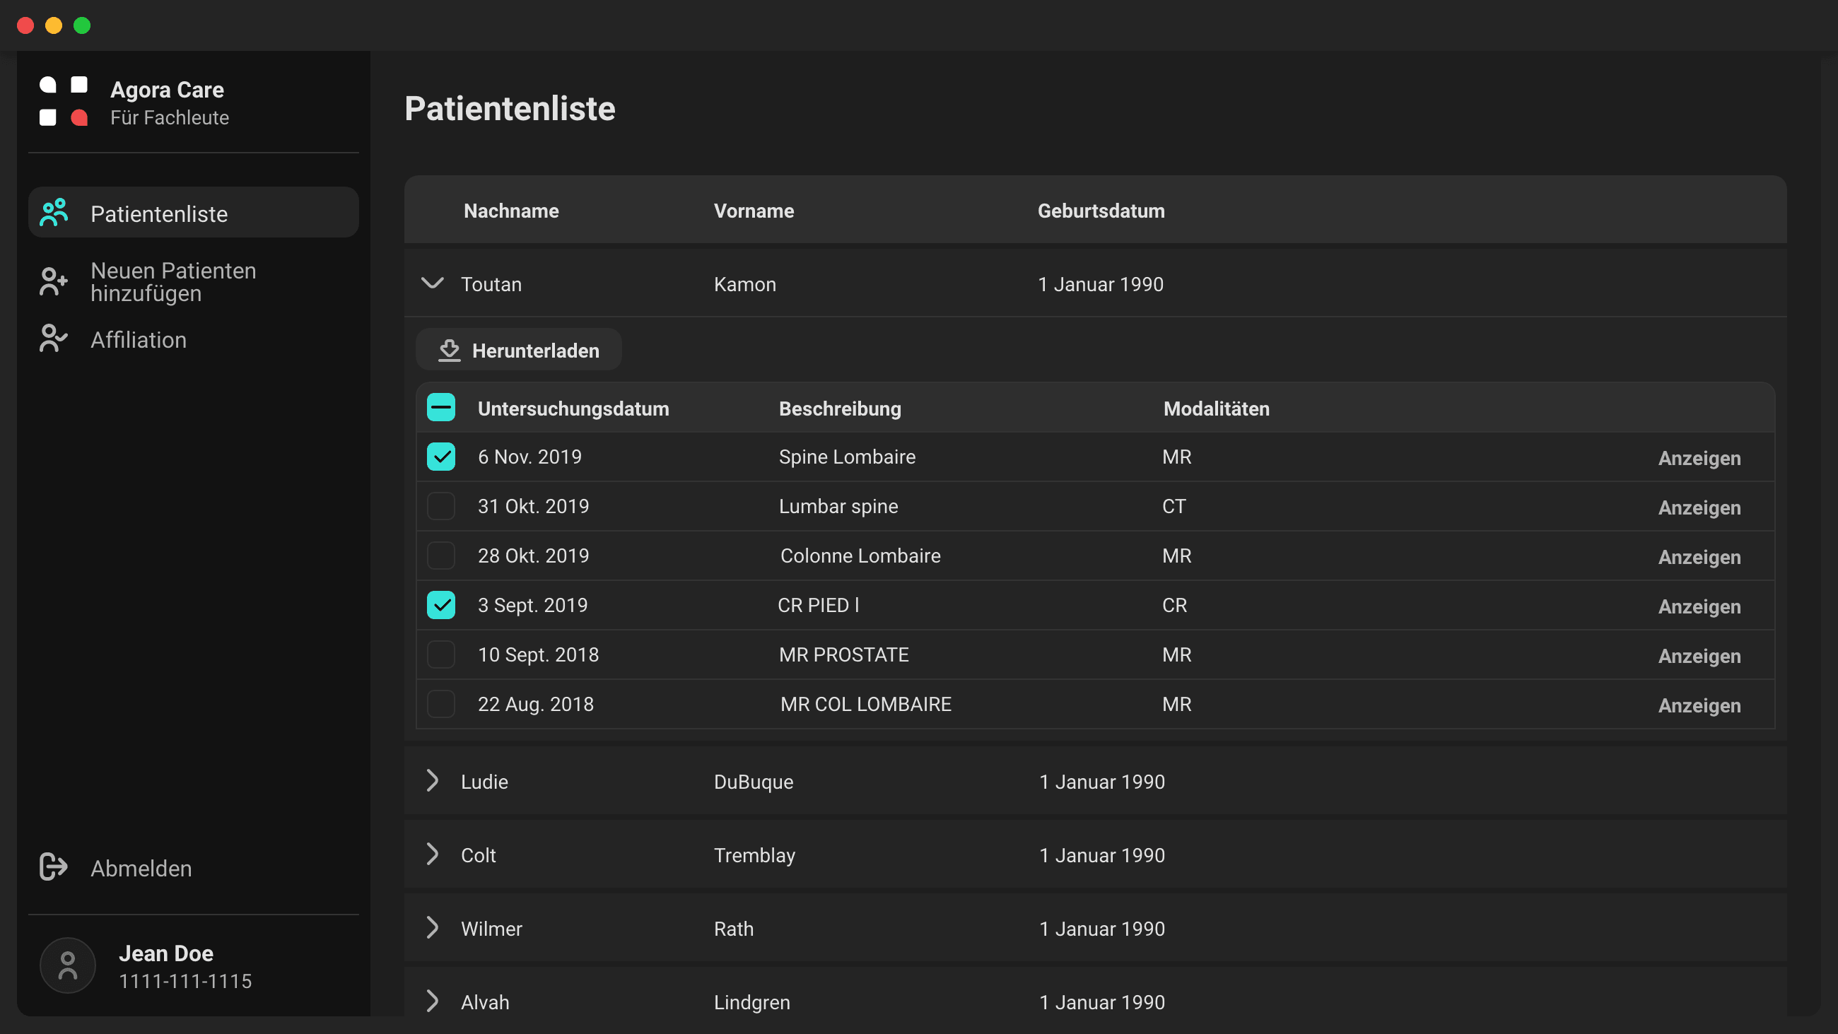Open the Patientenliste section in the sidebar
The width and height of the screenshot is (1838, 1034).
159,213
